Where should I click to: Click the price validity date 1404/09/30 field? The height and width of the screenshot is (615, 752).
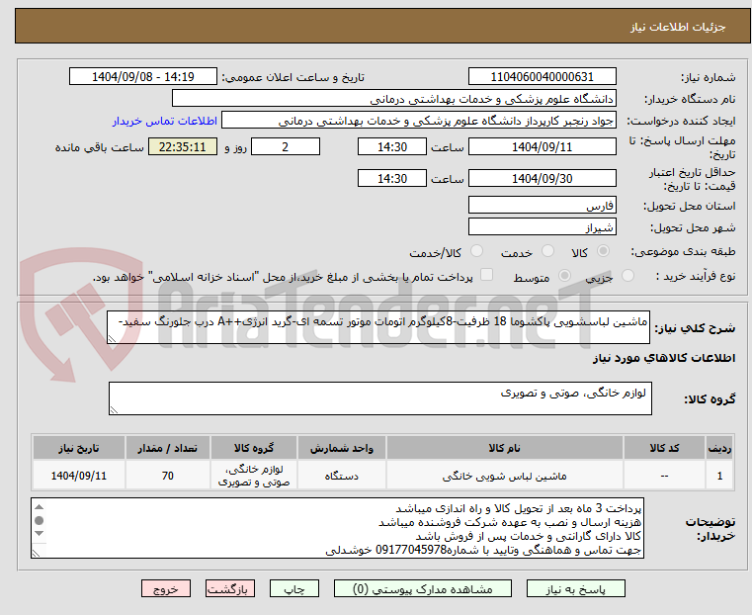point(542,178)
